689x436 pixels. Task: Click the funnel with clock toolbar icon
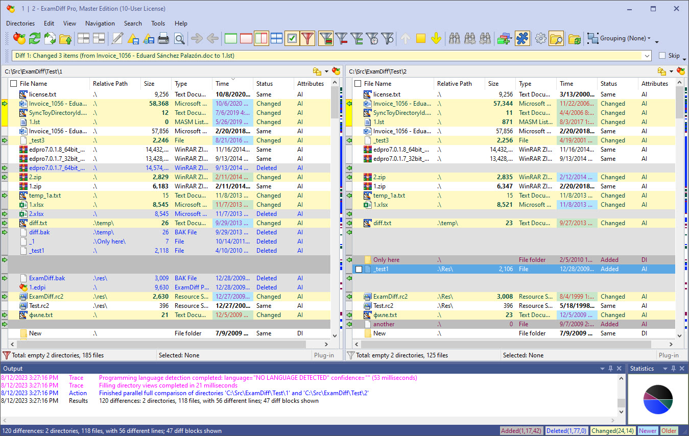(373, 38)
